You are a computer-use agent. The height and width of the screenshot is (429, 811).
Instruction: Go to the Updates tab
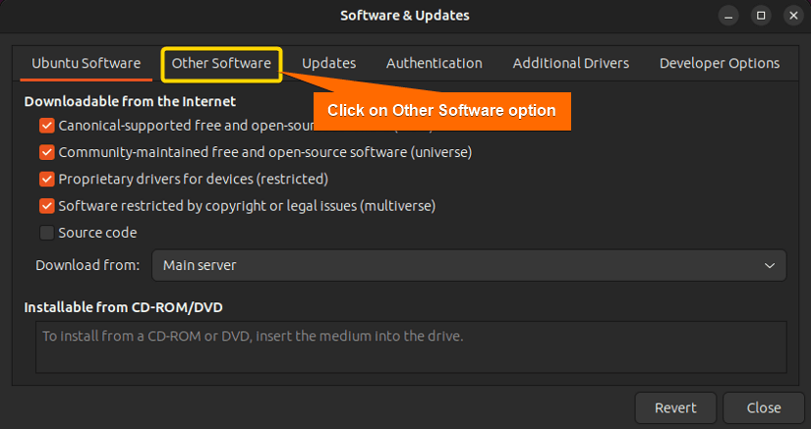pos(328,64)
